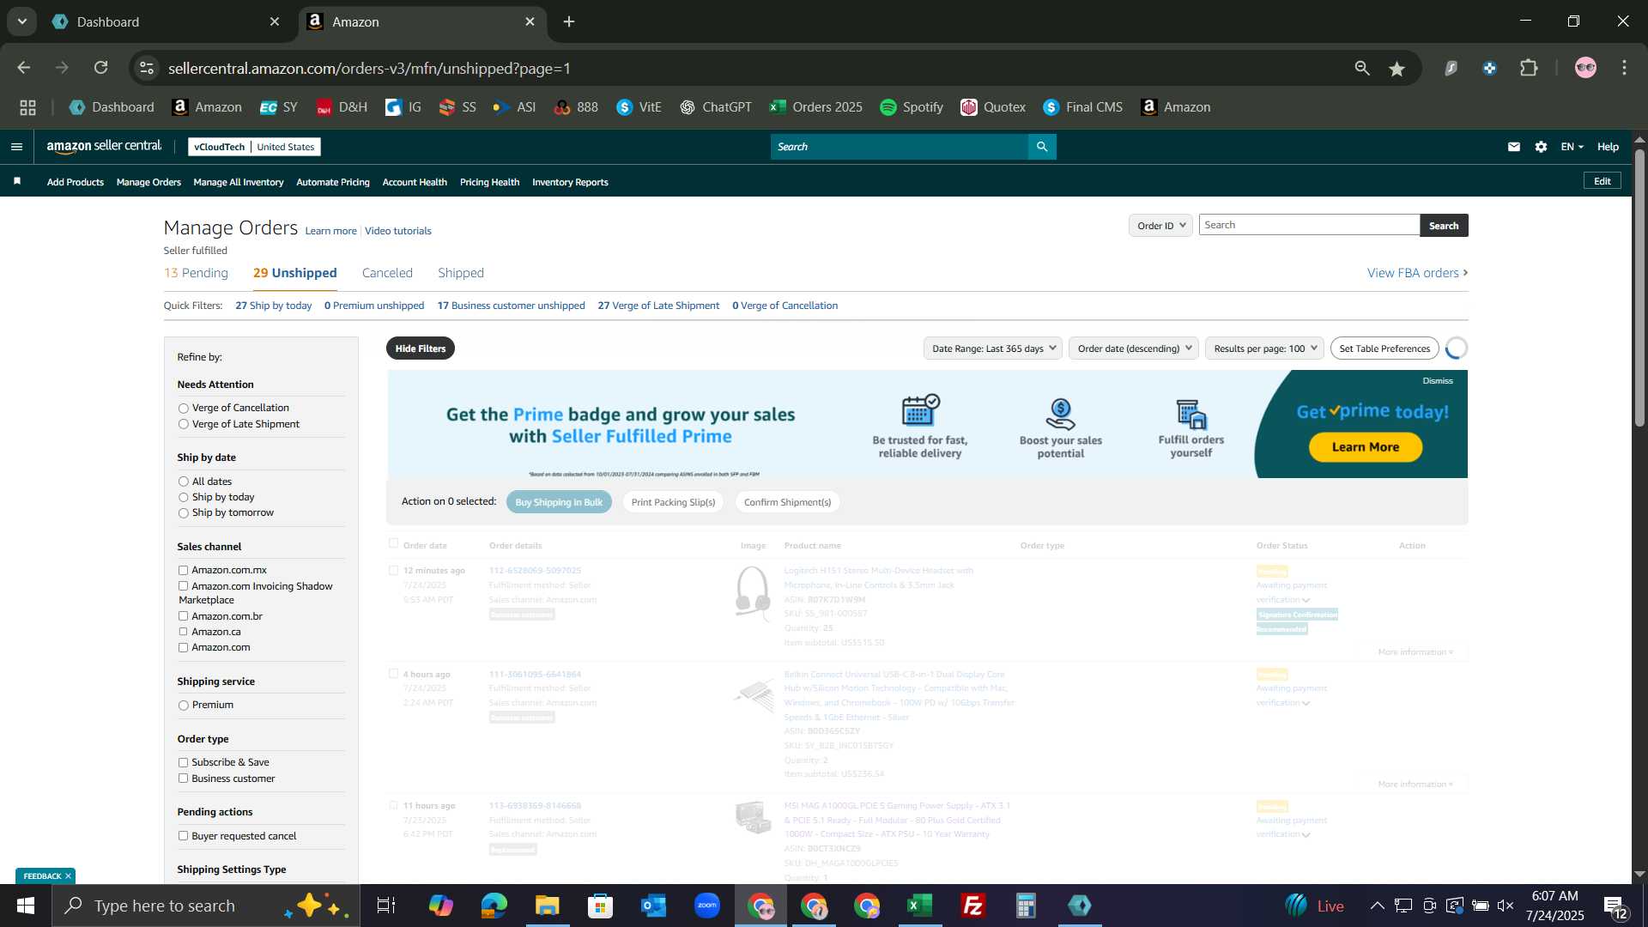Click the Learn More prime button

coord(1365,447)
